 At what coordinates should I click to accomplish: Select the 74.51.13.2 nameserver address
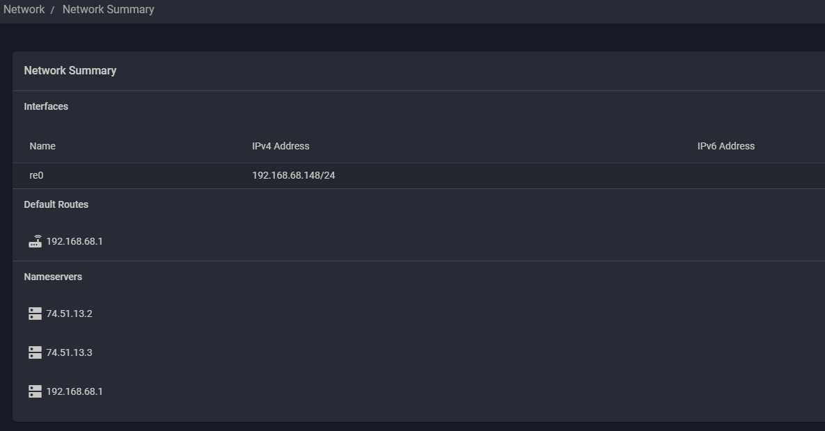(69, 314)
